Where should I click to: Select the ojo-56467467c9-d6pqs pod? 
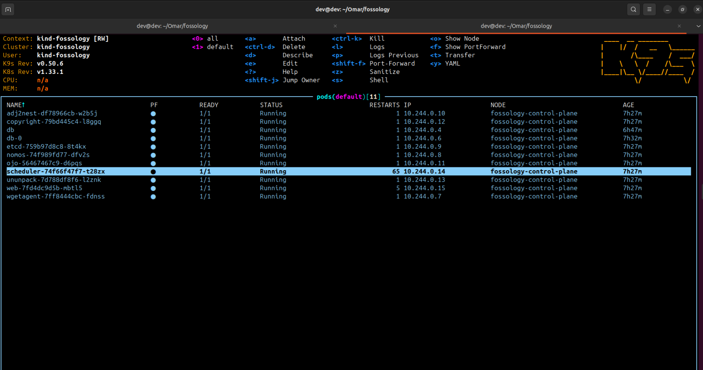coord(44,163)
